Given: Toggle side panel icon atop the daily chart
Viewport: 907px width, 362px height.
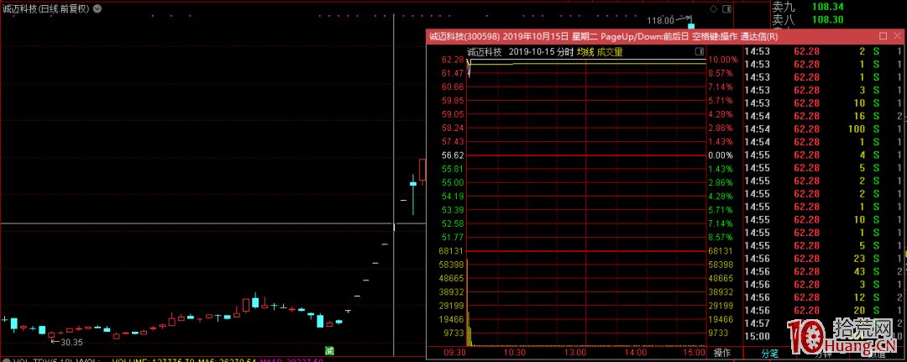Looking at the screenshot, I should click(726, 8).
